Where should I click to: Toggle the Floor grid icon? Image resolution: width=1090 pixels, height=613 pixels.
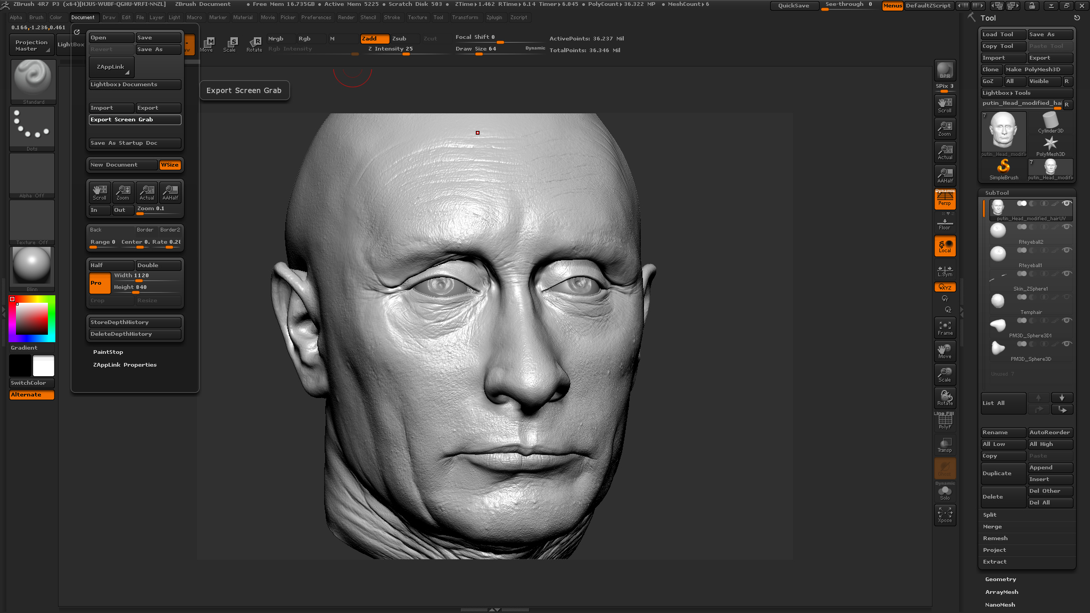click(945, 223)
